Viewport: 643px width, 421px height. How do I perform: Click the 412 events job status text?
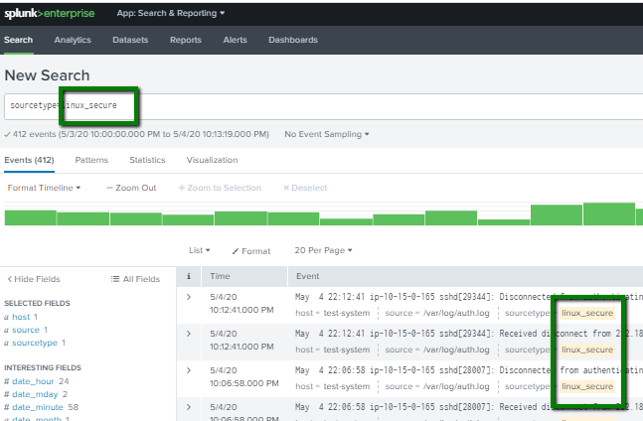pyautogui.click(x=141, y=134)
